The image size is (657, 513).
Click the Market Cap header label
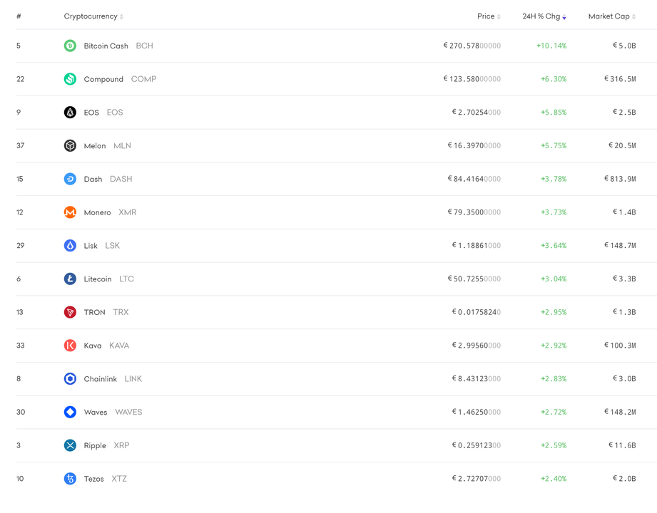[x=608, y=16]
